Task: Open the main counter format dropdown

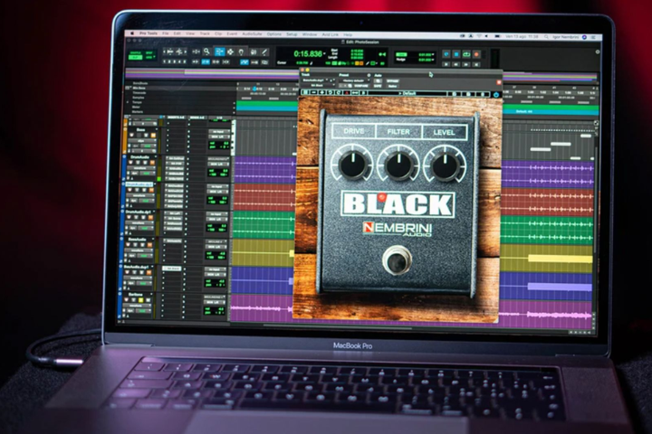Action: (325, 54)
